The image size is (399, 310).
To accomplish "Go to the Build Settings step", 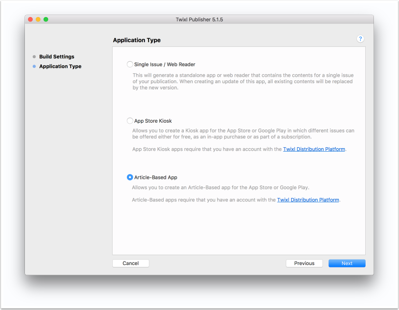I will click(x=56, y=57).
